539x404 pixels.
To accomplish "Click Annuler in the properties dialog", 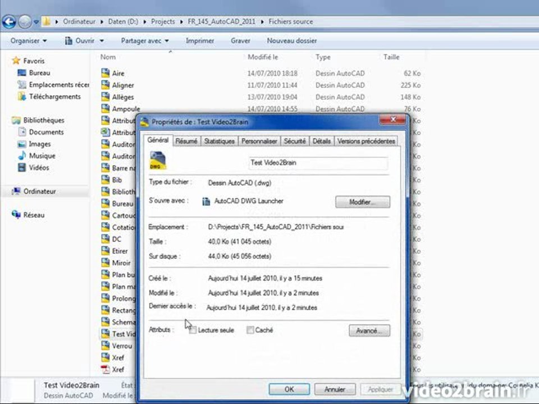I will [x=335, y=389].
